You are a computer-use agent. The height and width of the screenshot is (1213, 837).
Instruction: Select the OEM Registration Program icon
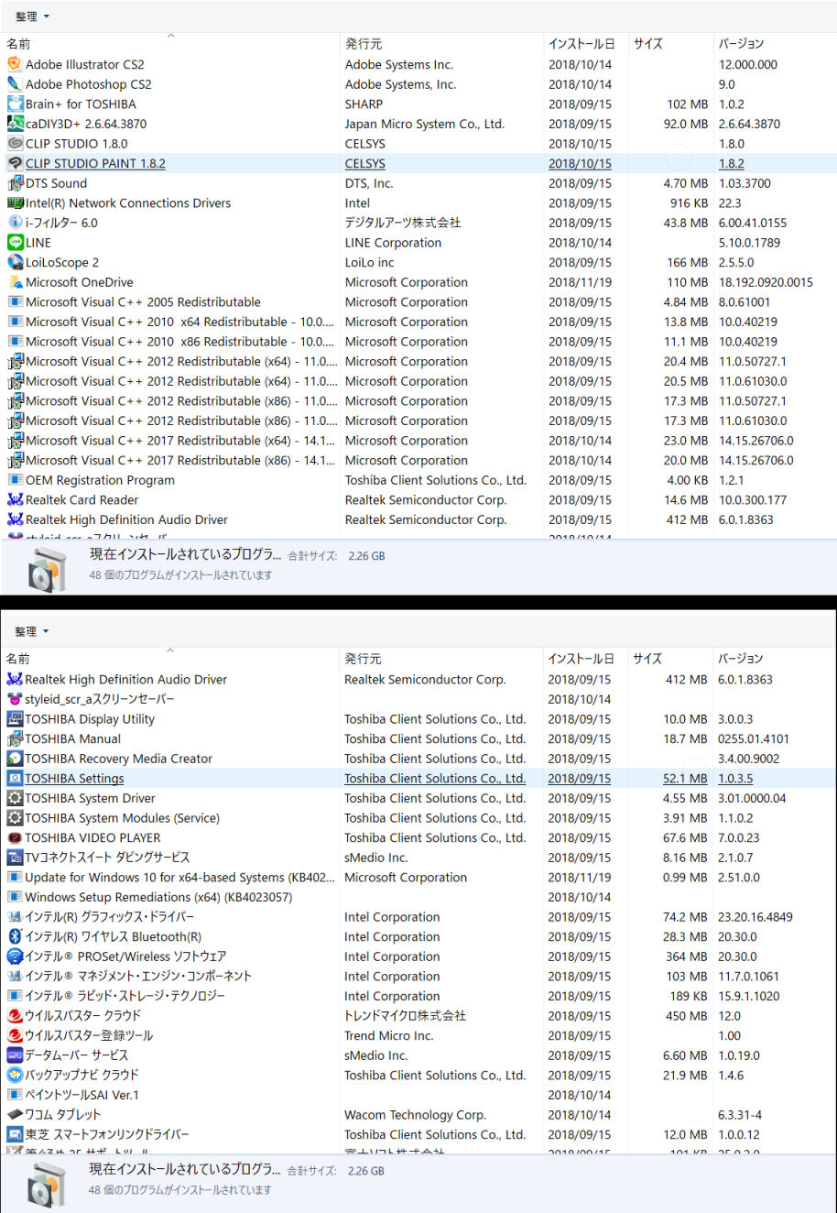coord(15,480)
